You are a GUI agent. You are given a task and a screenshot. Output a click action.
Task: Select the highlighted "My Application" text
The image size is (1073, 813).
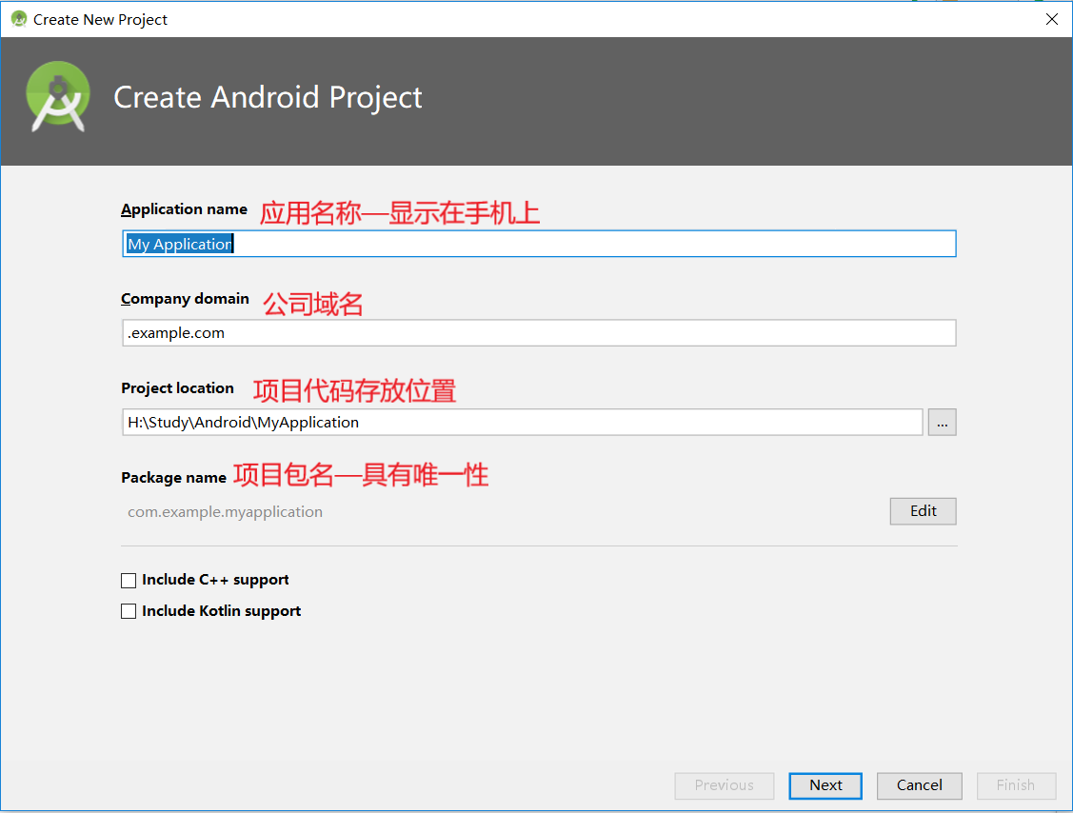pos(179,244)
